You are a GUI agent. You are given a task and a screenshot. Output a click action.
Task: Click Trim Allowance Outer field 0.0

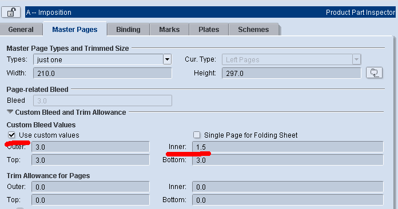tap(90, 187)
